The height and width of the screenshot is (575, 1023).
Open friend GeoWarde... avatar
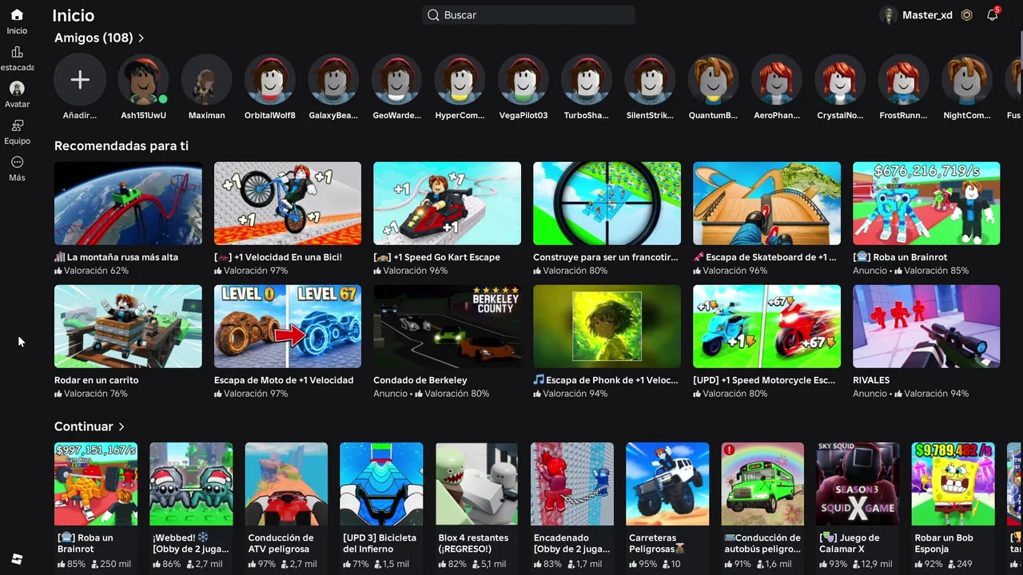click(397, 80)
